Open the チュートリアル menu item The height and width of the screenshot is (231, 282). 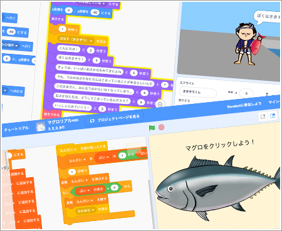16,129
